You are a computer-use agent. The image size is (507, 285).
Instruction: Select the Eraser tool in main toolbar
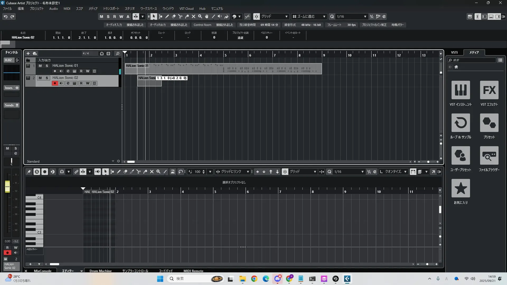pos(174,17)
